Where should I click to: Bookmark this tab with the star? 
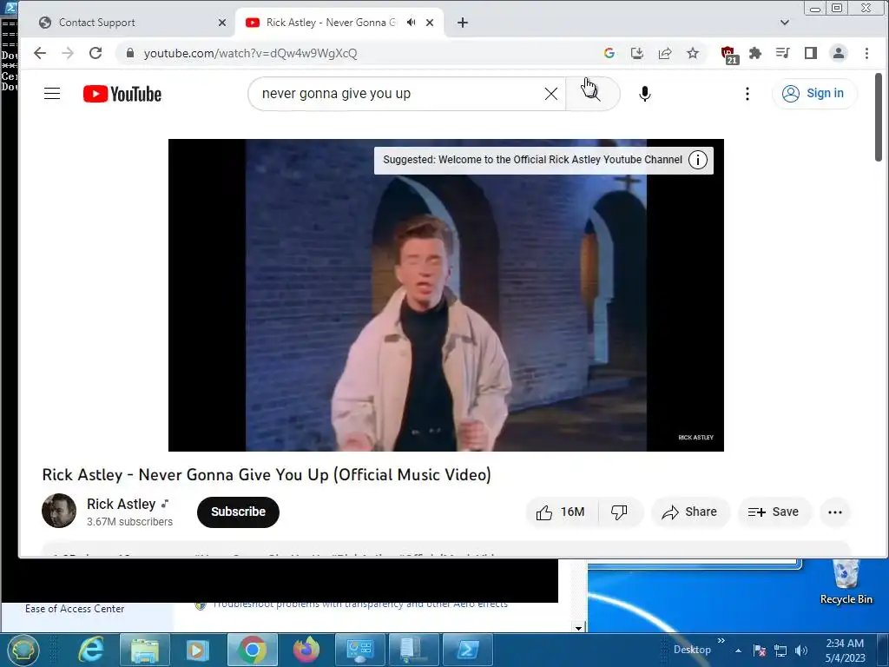point(693,53)
